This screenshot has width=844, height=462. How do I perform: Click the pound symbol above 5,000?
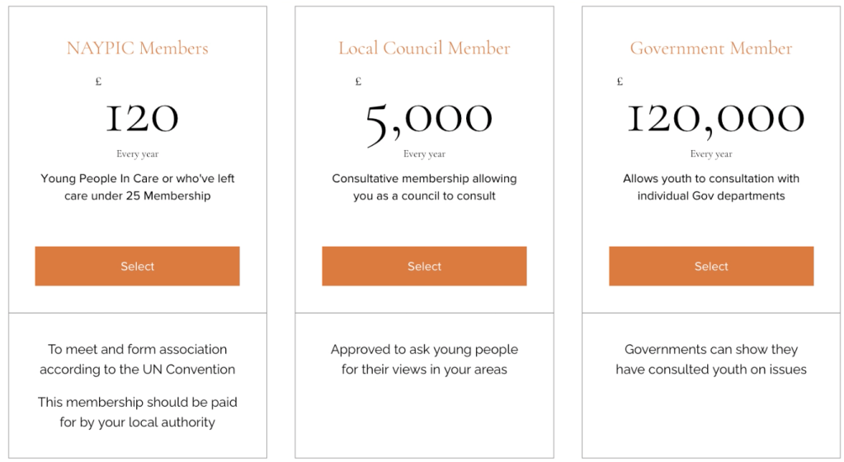point(359,82)
